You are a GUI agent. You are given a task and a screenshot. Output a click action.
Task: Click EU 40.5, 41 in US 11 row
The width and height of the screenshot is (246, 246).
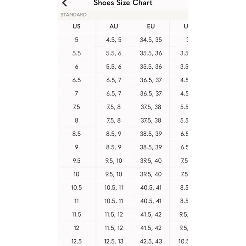click(x=151, y=201)
